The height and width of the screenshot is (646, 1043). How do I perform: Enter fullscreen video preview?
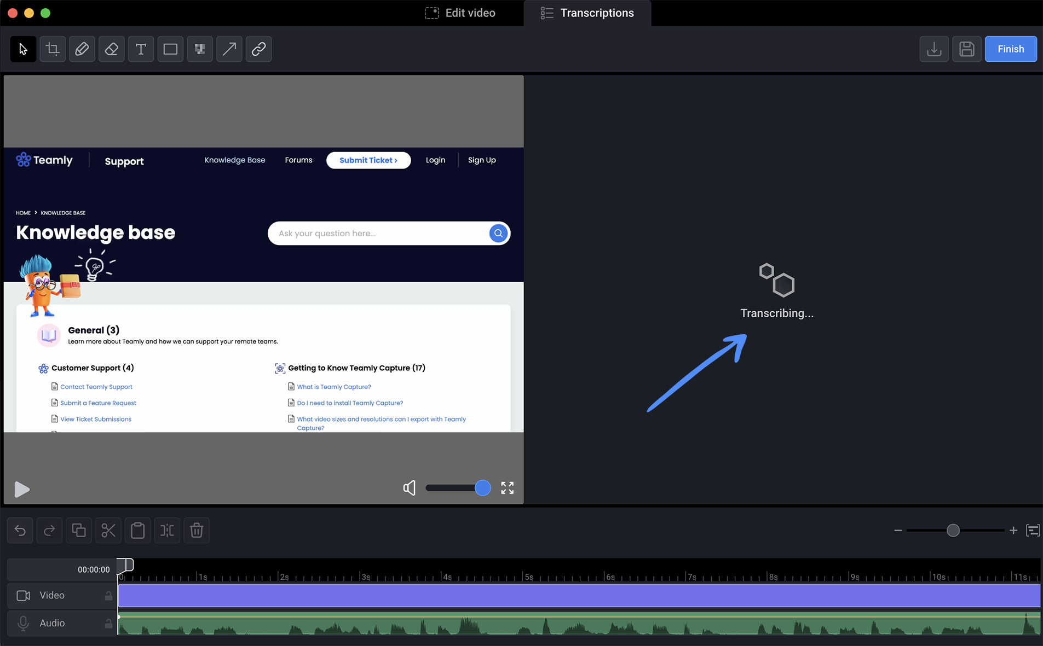(x=508, y=488)
